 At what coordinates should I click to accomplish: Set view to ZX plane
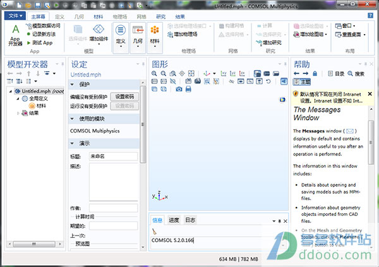pos(242,73)
